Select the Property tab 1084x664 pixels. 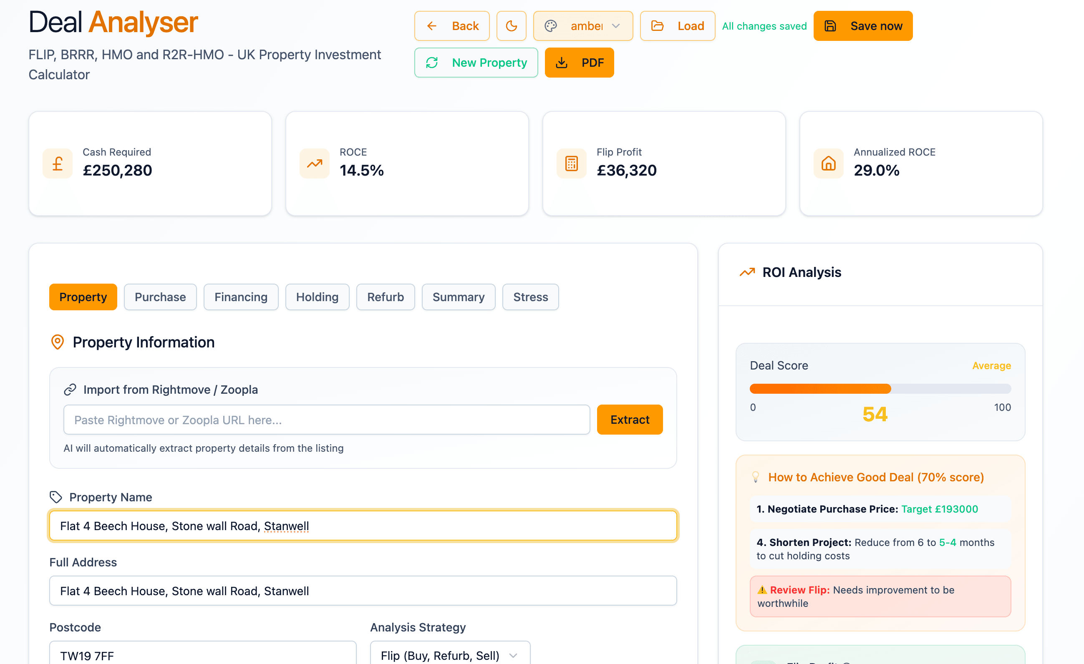click(x=83, y=297)
